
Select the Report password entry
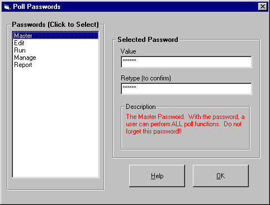click(x=55, y=65)
